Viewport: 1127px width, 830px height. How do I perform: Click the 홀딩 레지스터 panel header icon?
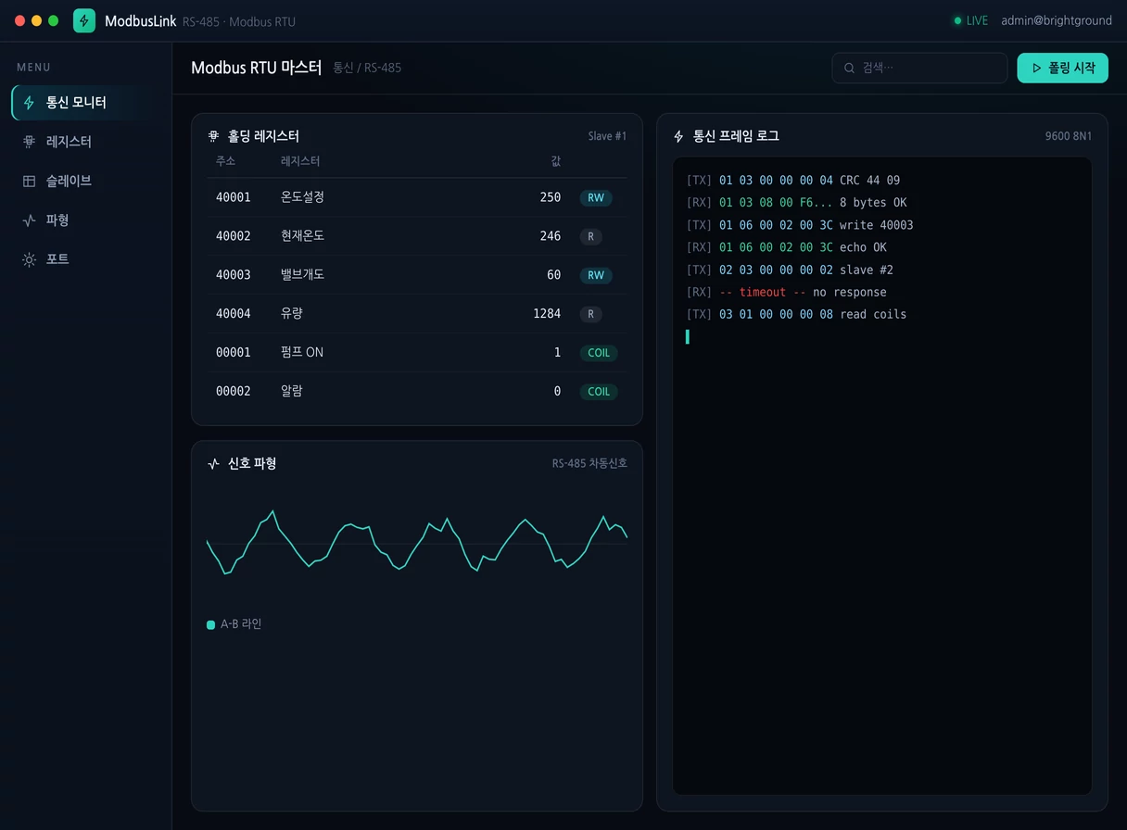(214, 136)
